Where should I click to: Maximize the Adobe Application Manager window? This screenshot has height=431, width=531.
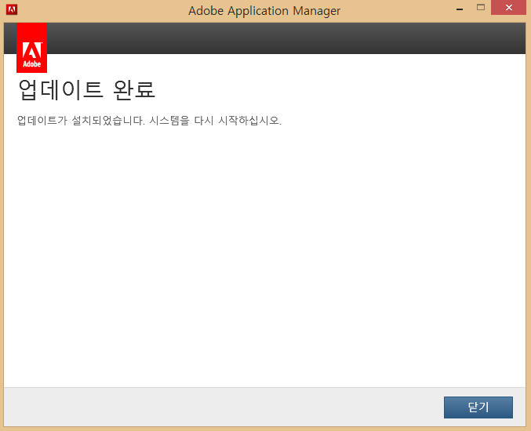(x=481, y=7)
